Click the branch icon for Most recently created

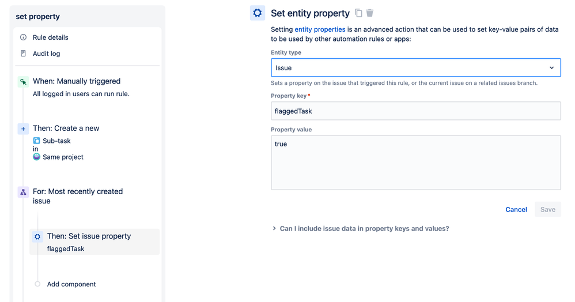click(23, 192)
